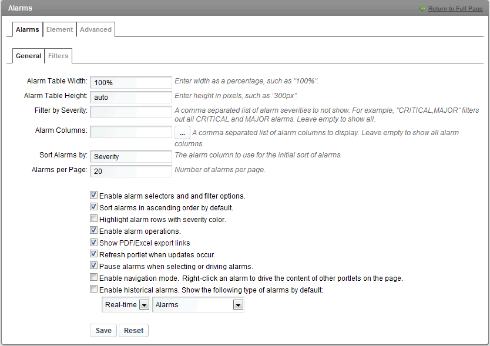490x346 pixels.
Task: Toggle Show PDF/Excel export links
Action: pyautogui.click(x=94, y=242)
